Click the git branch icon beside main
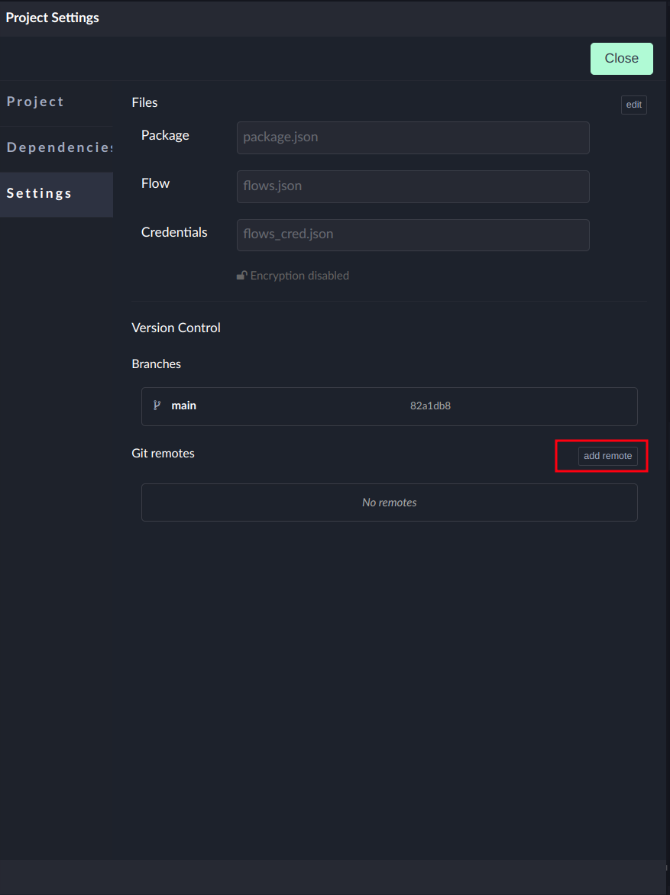 157,405
